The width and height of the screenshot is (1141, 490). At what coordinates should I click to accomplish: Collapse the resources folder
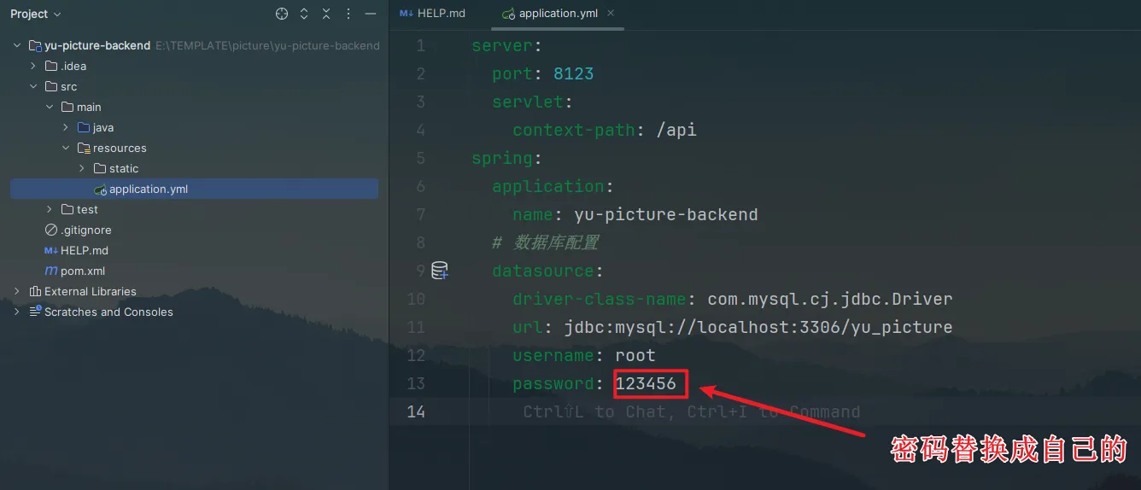tap(66, 148)
